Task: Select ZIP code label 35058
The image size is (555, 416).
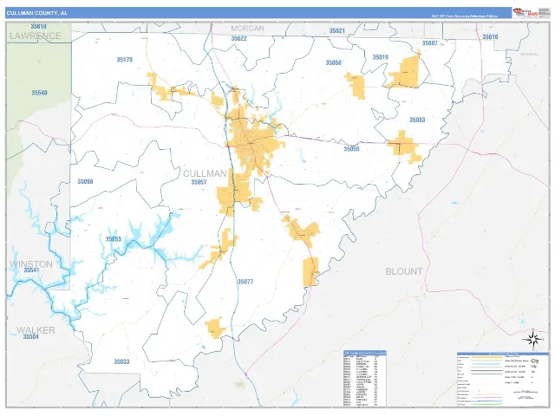Action: (x=333, y=62)
